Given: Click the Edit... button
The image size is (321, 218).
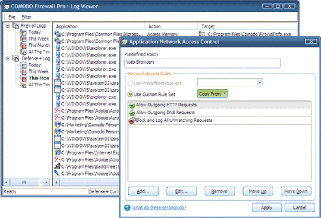Looking at the screenshot, I should point(182,191).
